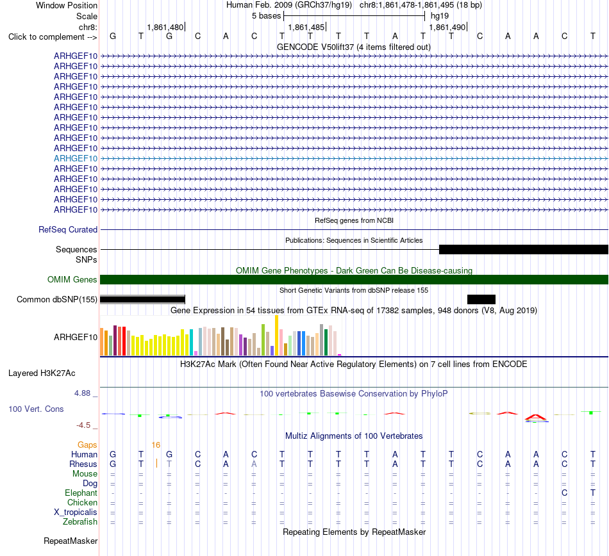Image resolution: width=609 pixels, height=556 pixels.
Task: Open the H3K27Ac Mark ENCODE track title
Action: [354, 364]
